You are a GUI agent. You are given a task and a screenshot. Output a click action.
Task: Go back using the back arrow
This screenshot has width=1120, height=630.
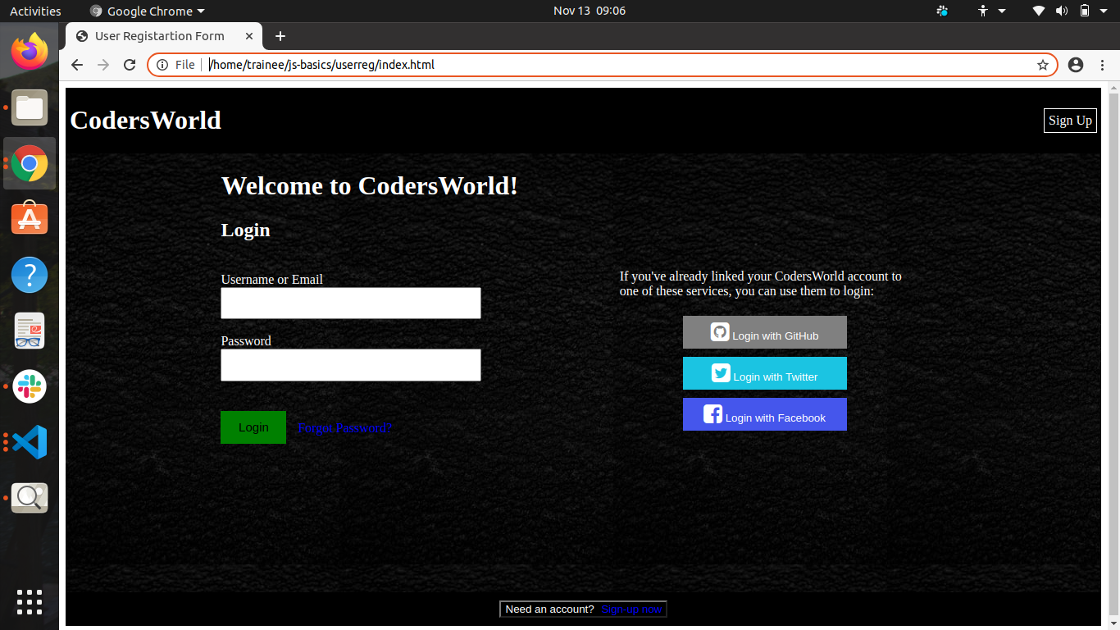(x=77, y=65)
